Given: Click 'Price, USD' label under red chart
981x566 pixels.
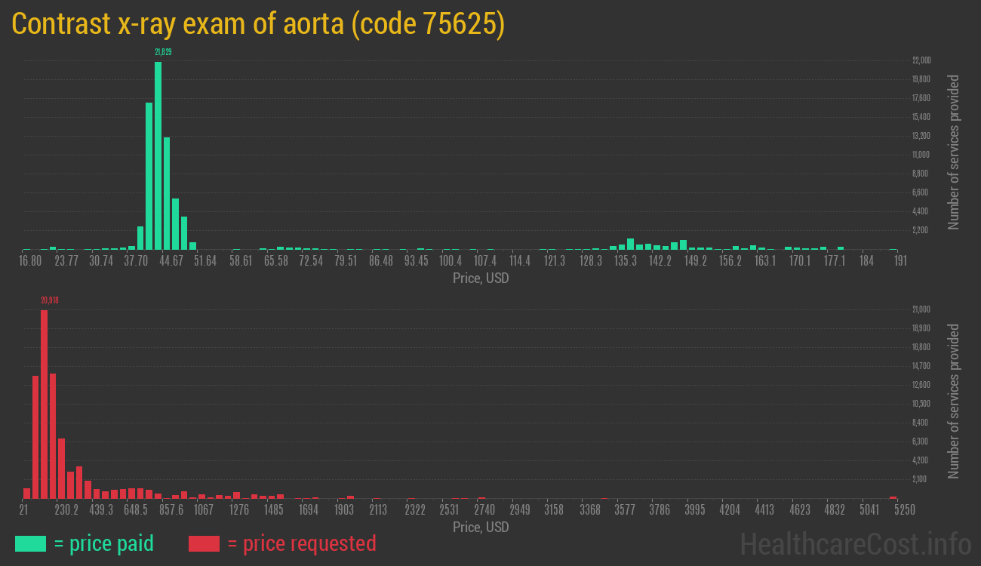Looking at the screenshot, I should point(481,527).
